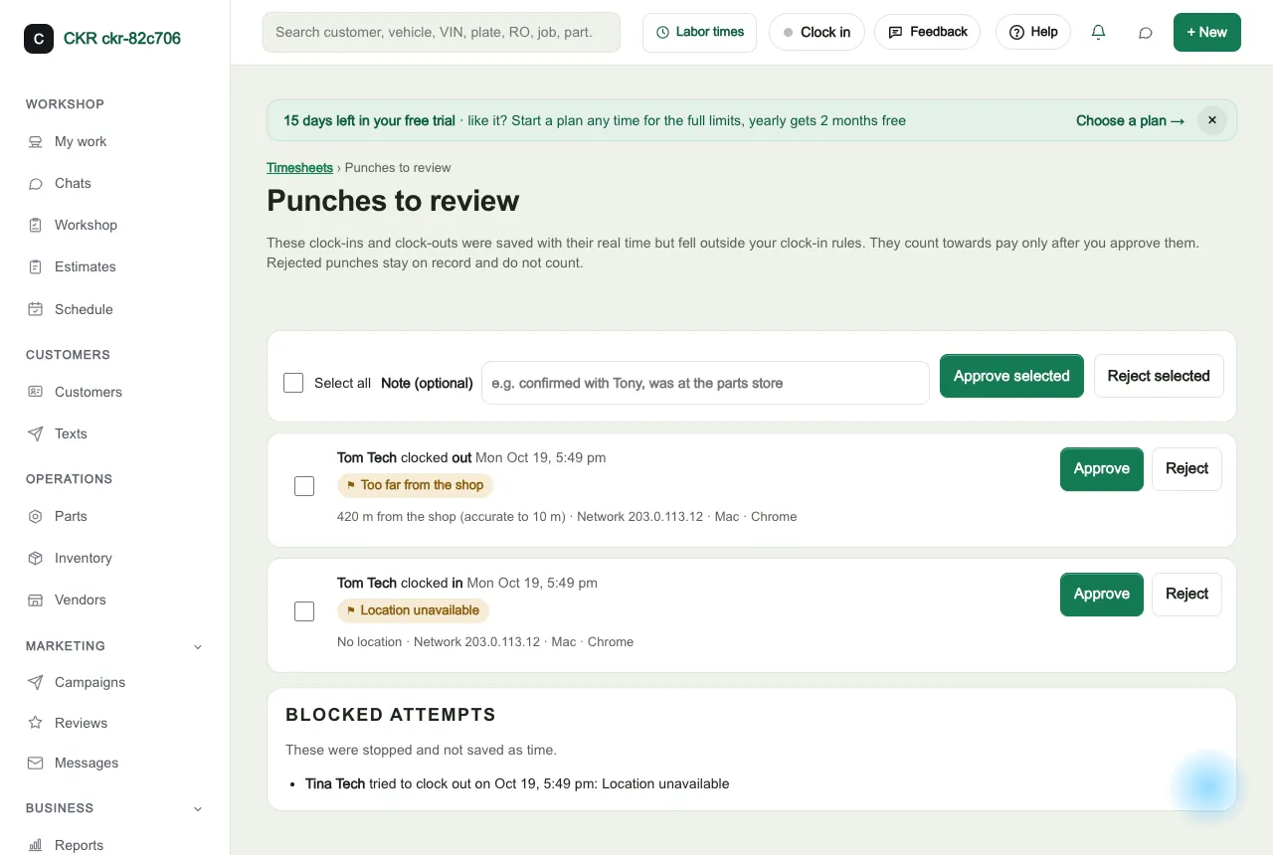Reject the Tom Tech clocked in punch

pos(1186,594)
